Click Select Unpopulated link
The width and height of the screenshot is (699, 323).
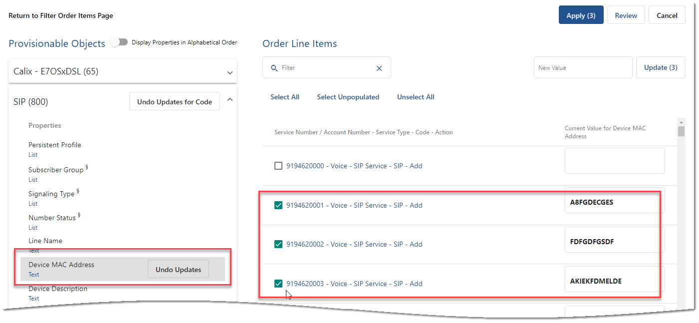tap(348, 97)
